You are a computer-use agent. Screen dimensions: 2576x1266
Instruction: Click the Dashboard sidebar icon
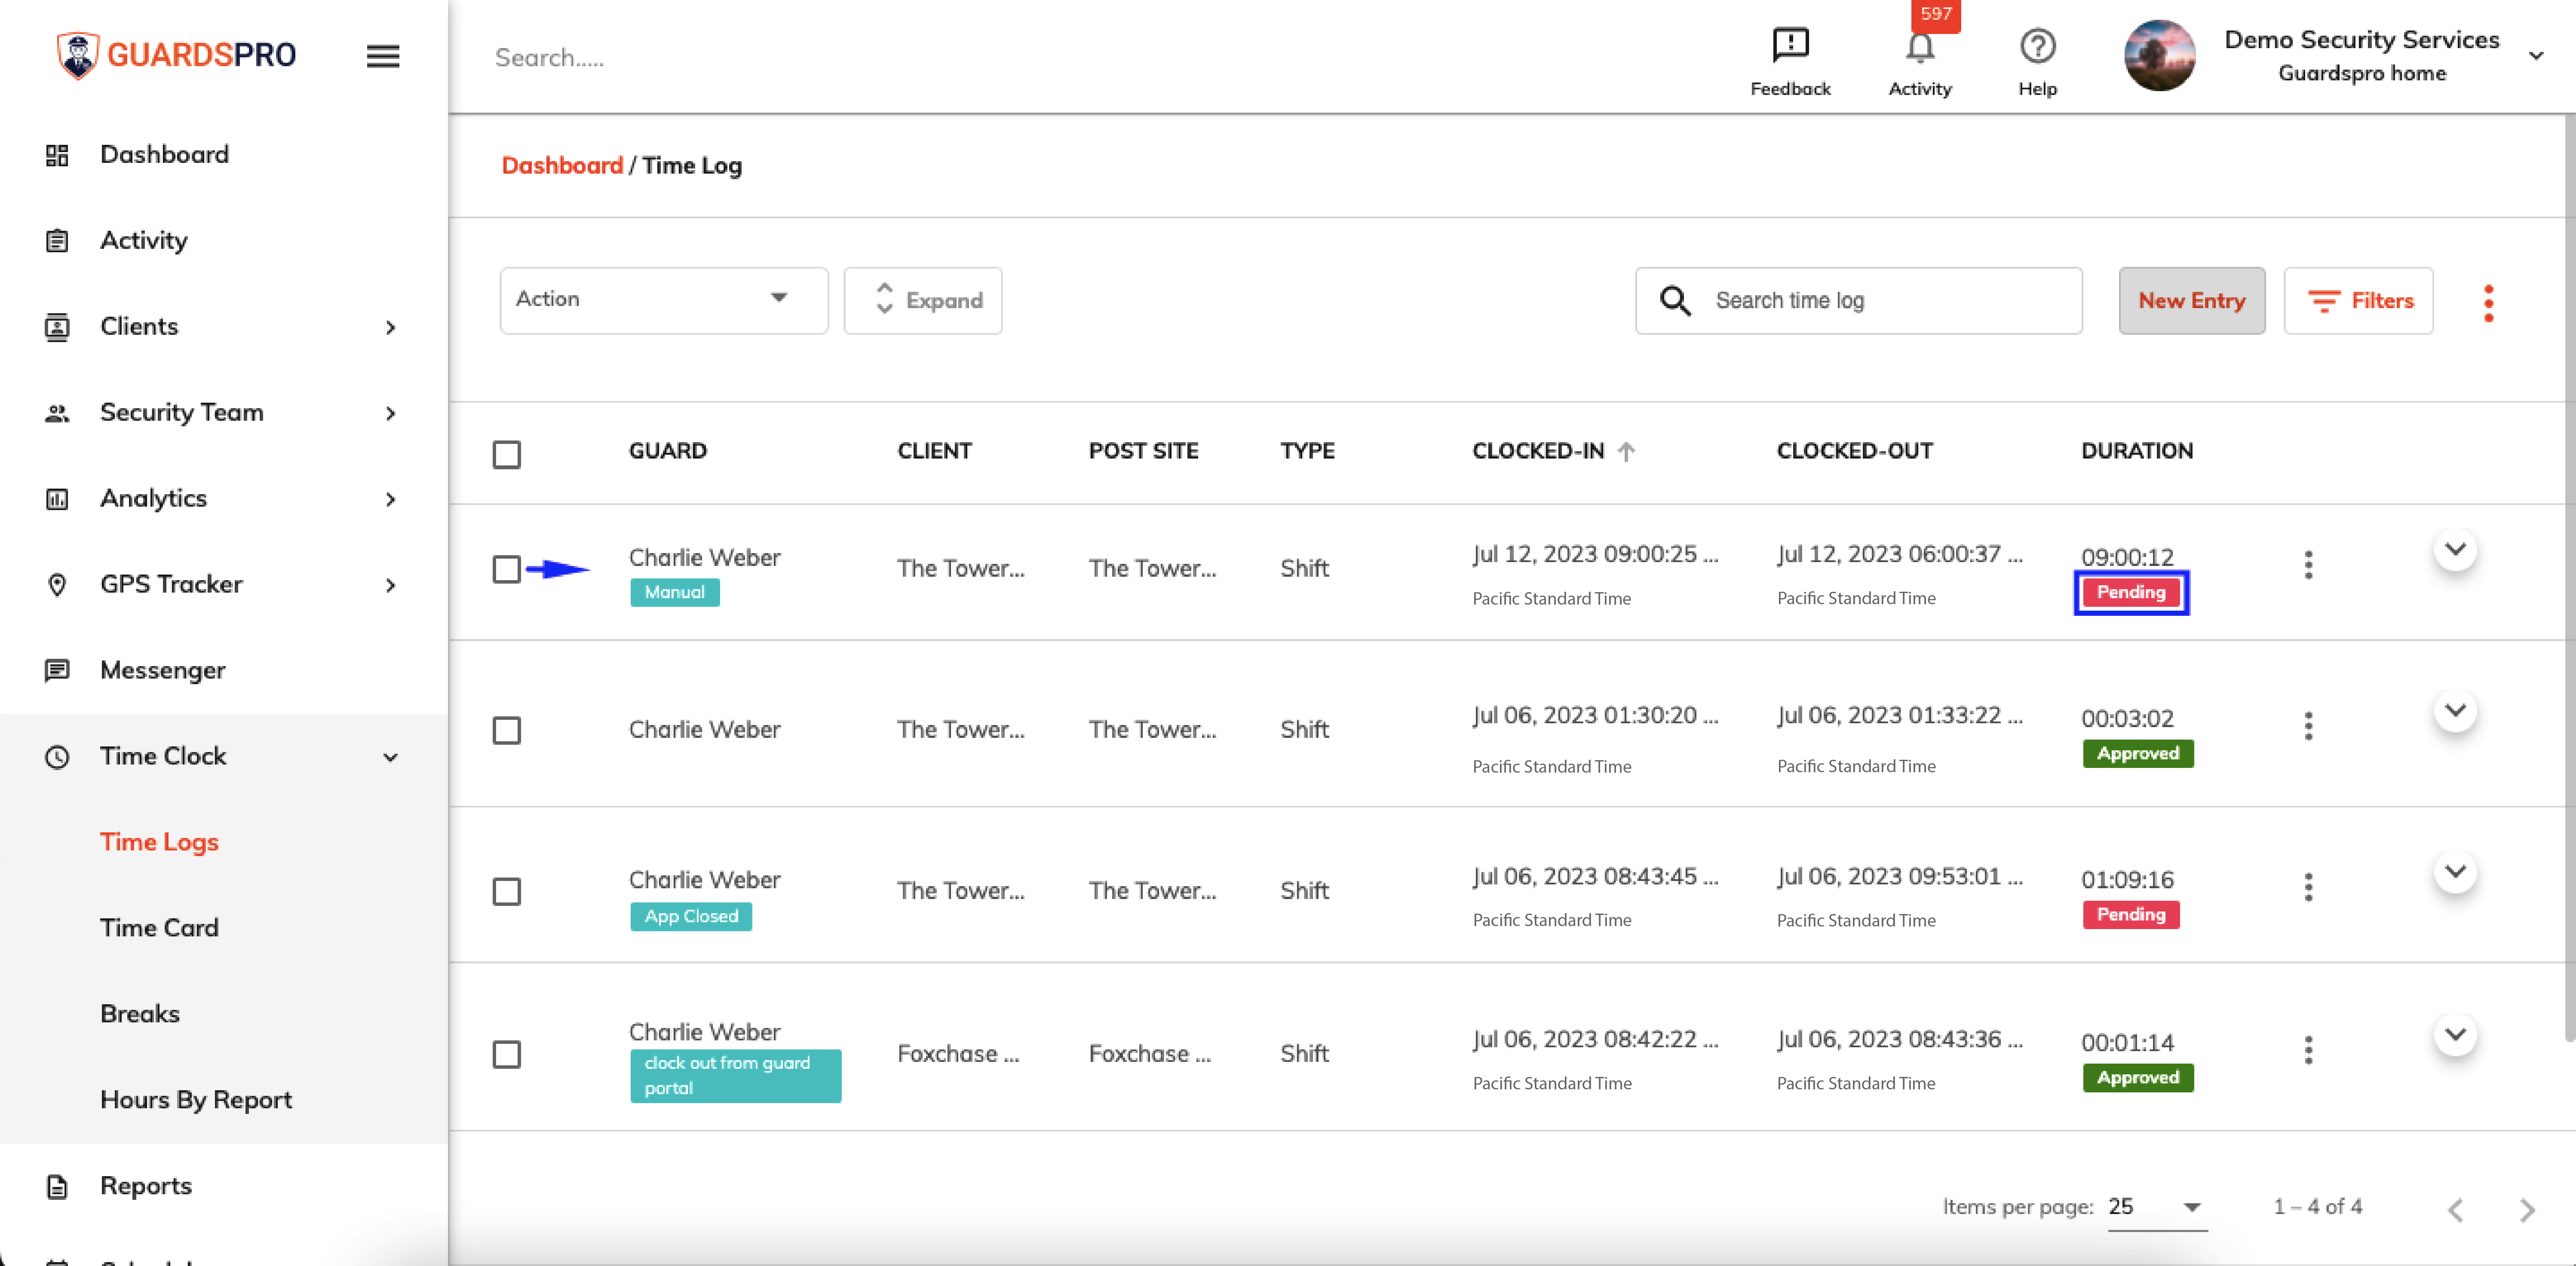57,155
